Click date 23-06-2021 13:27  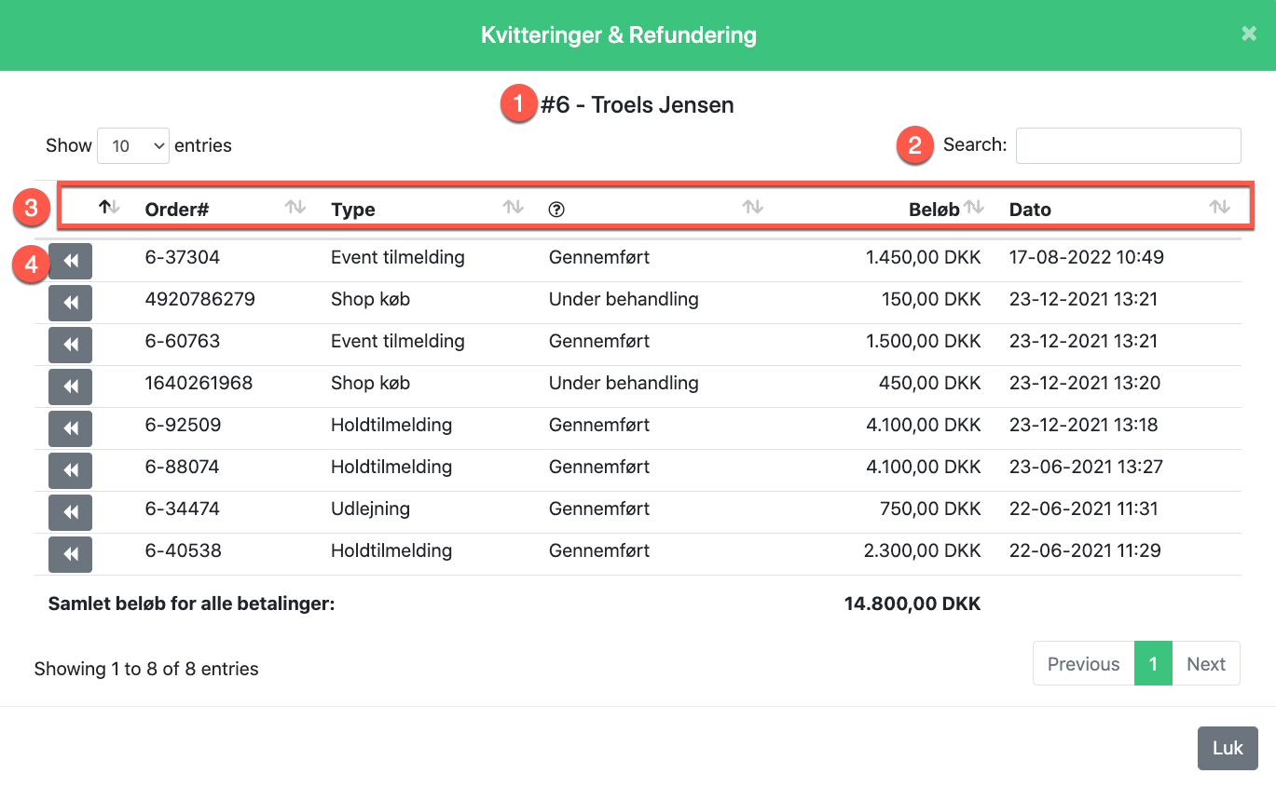click(x=1086, y=467)
